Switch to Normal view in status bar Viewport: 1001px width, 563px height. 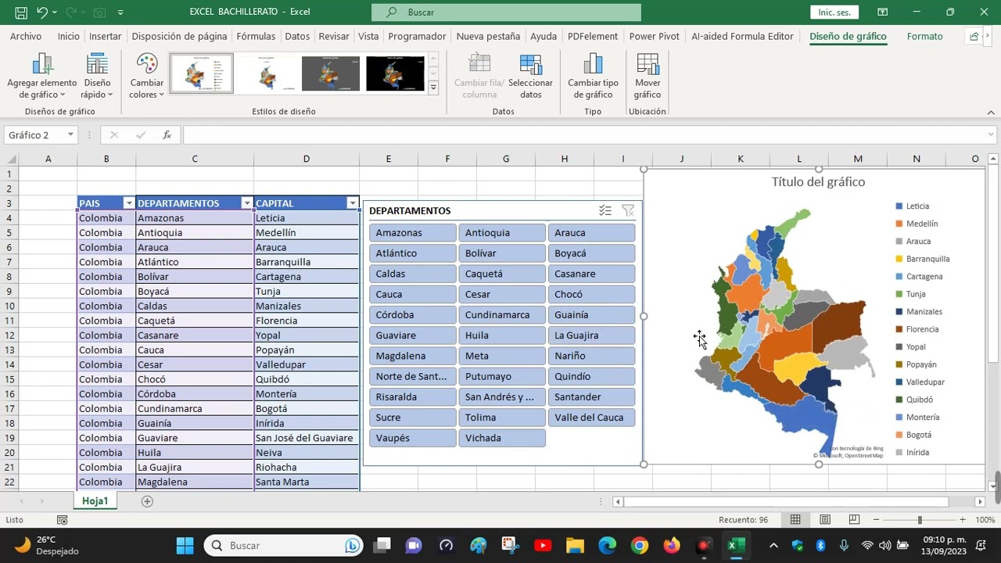[795, 520]
